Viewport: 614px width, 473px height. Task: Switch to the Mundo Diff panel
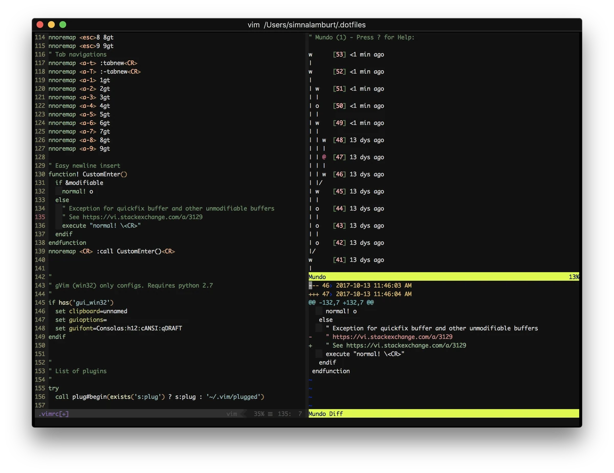point(326,414)
